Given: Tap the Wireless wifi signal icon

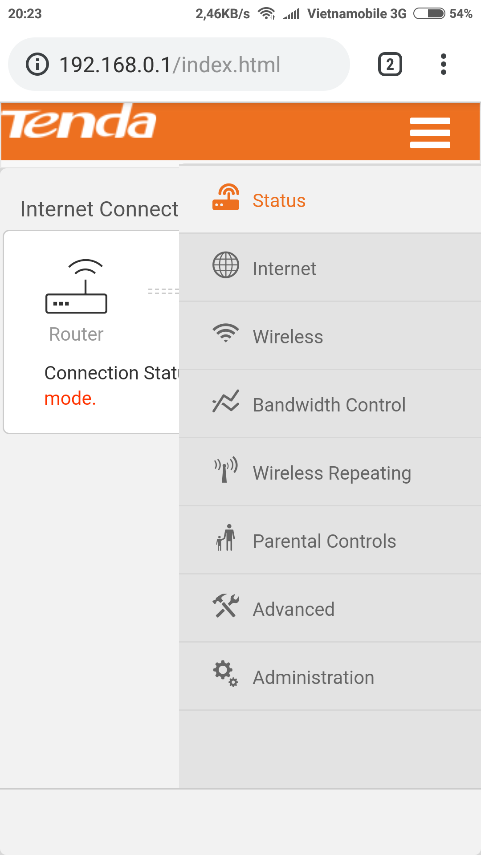Looking at the screenshot, I should (x=226, y=333).
